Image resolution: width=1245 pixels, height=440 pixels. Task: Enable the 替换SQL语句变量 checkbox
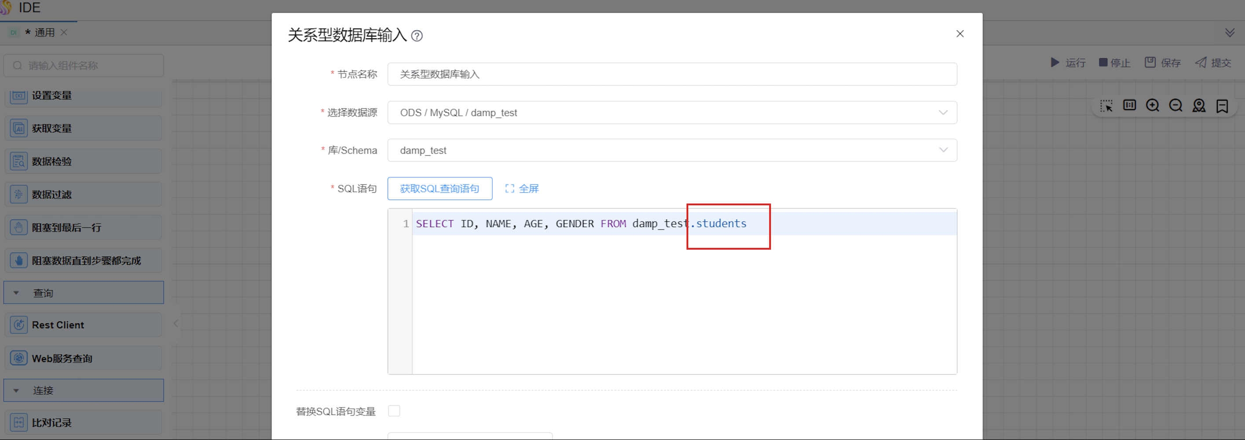pos(394,411)
